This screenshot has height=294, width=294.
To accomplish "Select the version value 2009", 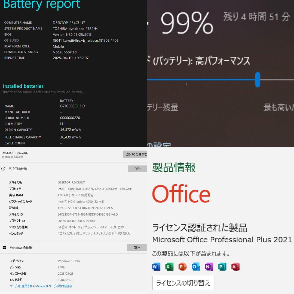I will click(61, 267).
